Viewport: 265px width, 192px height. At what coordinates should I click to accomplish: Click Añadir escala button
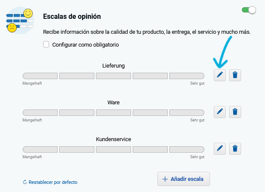click(x=183, y=179)
